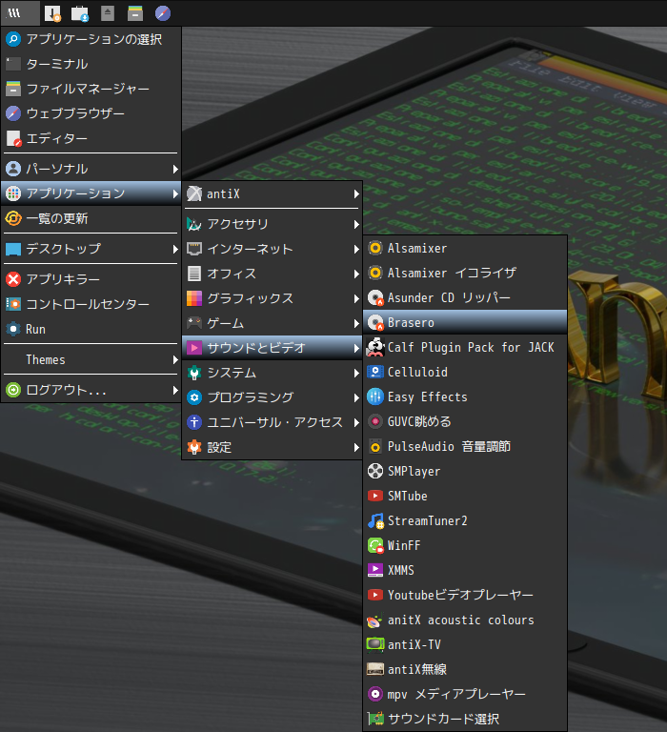The image size is (667, 732).
Task: Expand the パーソナル submenu arrow
Action: tap(175, 169)
